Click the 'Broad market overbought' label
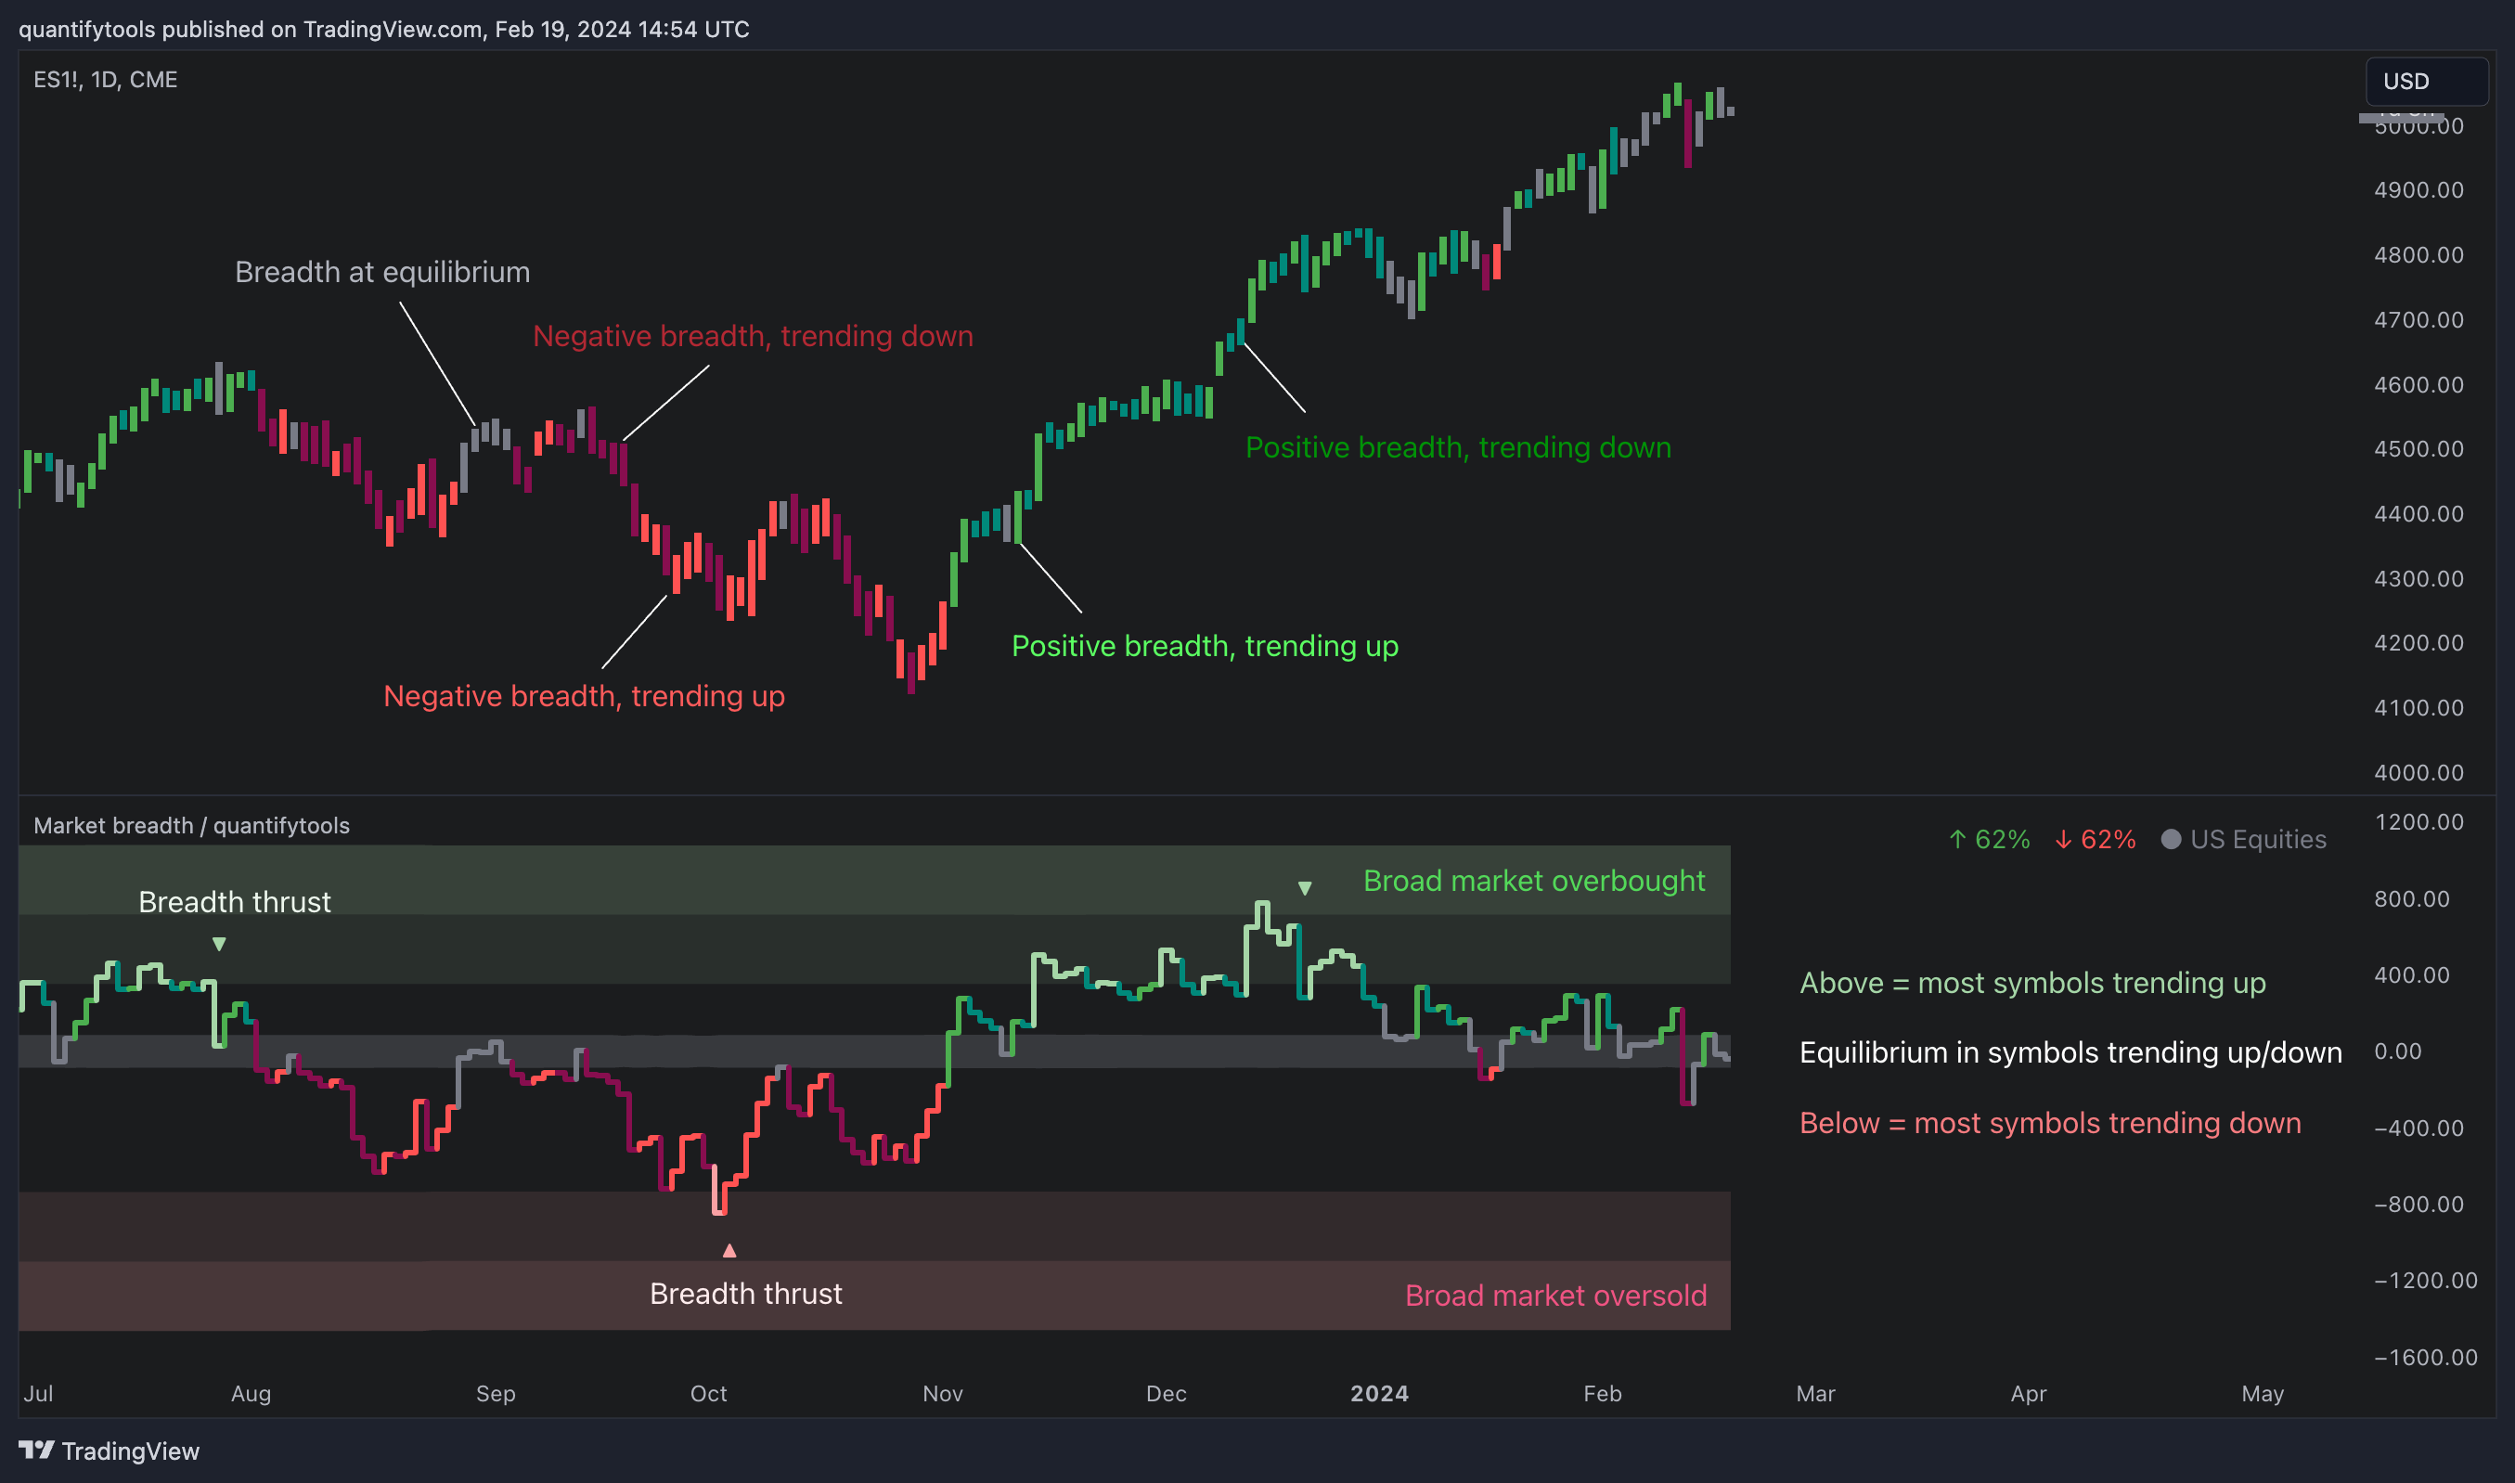Screen dimensions: 2515x1483 tap(1534, 881)
